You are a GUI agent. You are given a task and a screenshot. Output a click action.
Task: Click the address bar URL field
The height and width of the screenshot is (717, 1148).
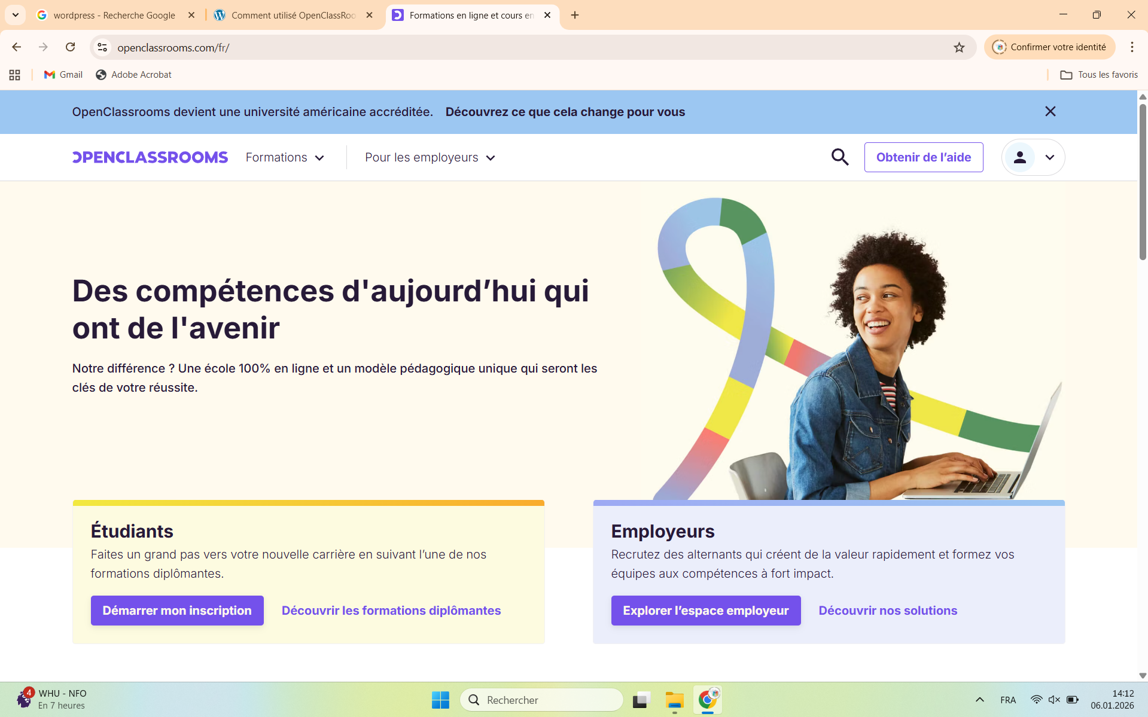click(526, 47)
